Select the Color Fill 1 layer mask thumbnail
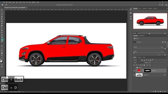 point(147,71)
